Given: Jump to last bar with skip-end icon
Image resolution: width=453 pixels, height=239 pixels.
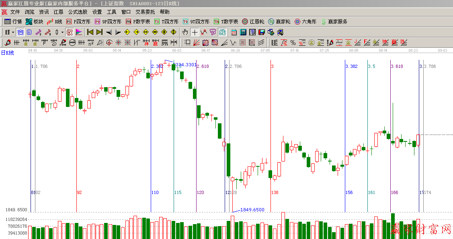Looking at the screenshot, I should (x=99, y=32).
